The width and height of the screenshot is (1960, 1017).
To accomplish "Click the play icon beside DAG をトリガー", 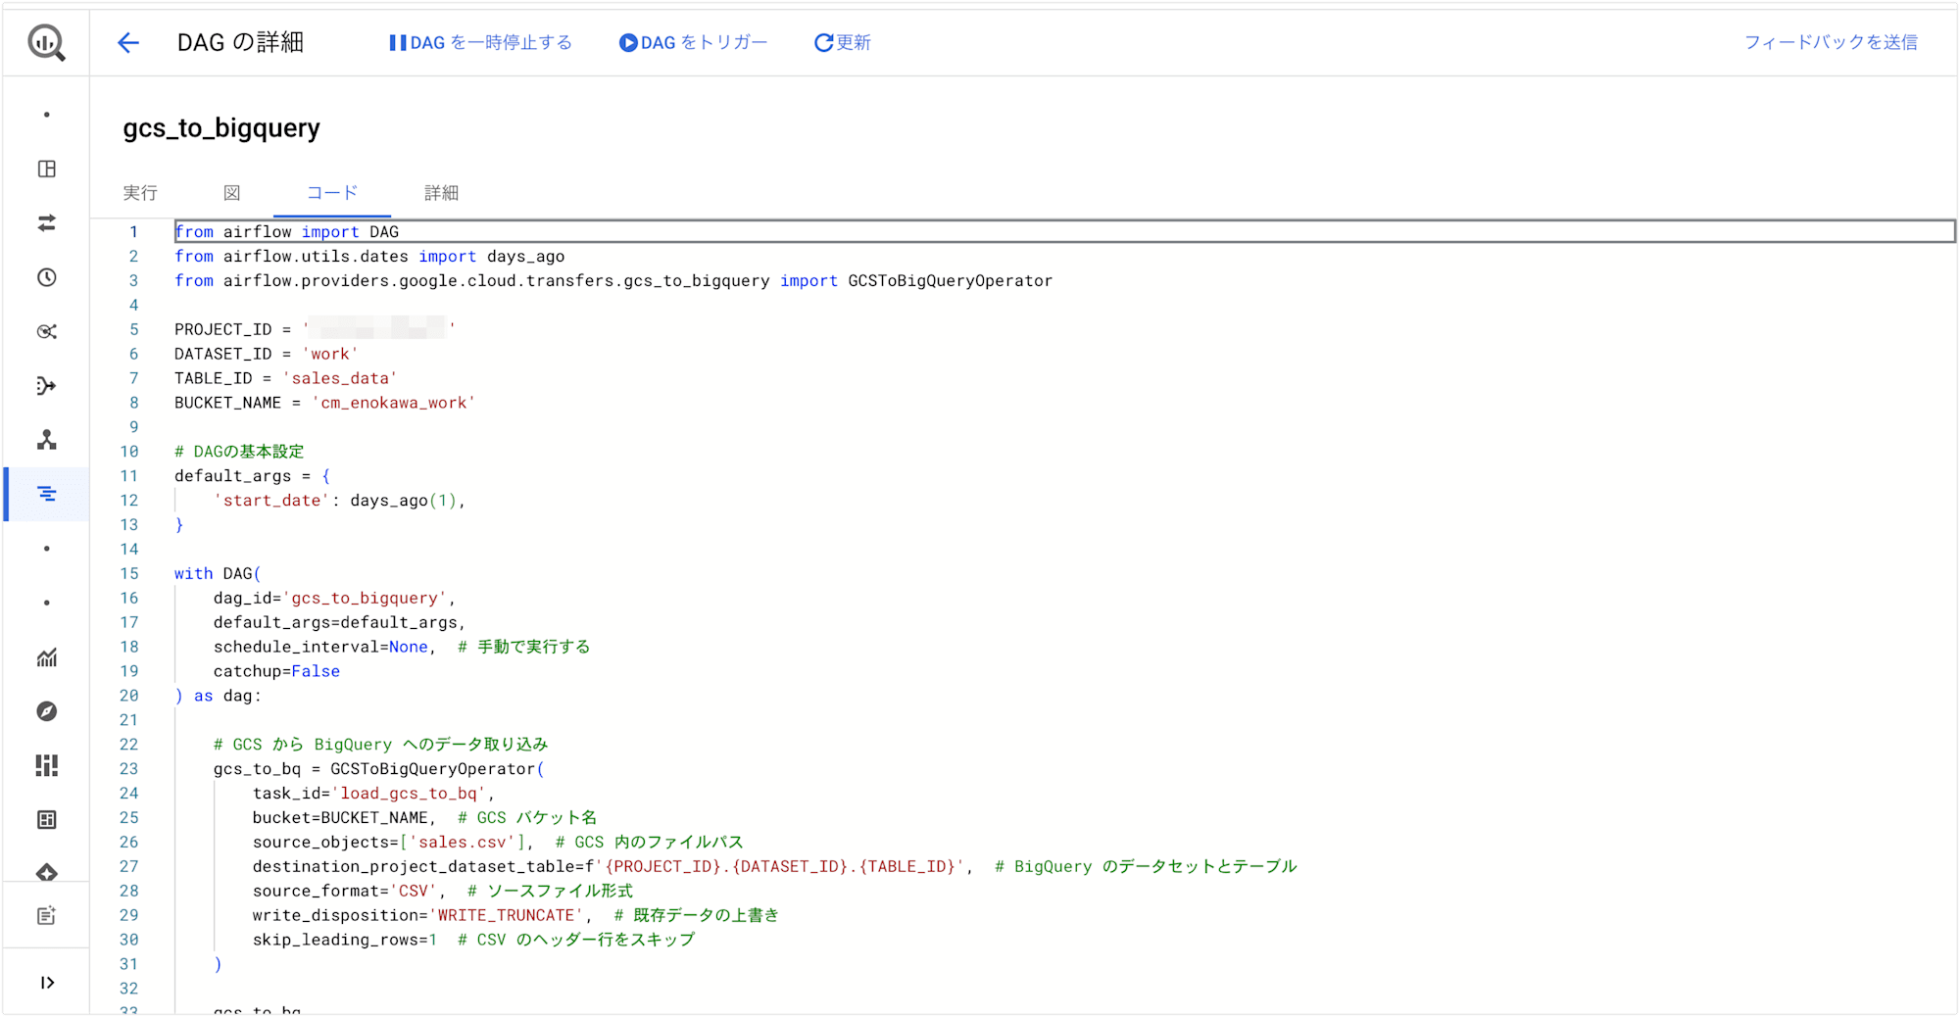I will [628, 42].
